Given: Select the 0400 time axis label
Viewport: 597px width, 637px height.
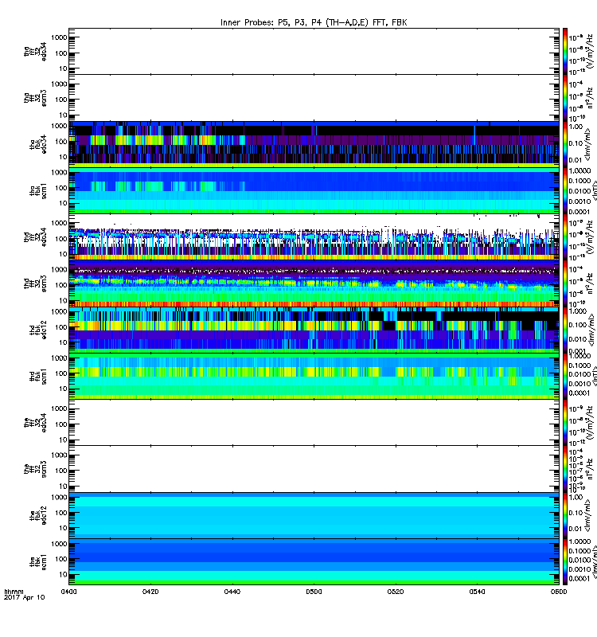Looking at the screenshot, I should click(69, 591).
